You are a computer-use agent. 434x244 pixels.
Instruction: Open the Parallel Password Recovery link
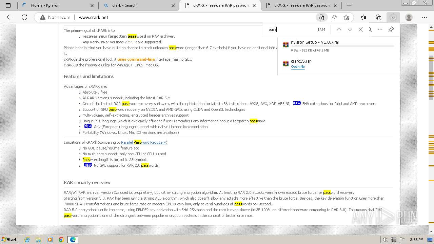coord(143,142)
